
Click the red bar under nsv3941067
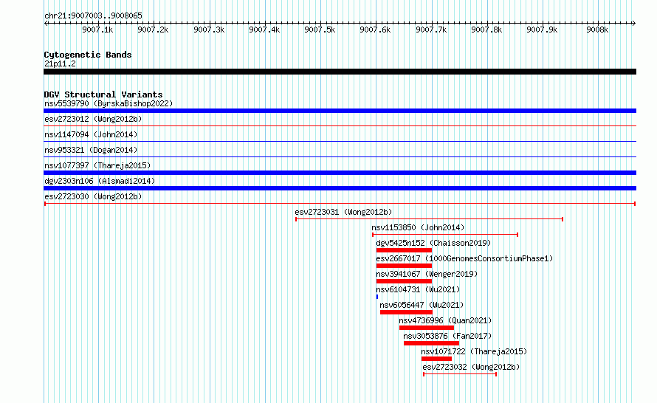click(x=404, y=281)
